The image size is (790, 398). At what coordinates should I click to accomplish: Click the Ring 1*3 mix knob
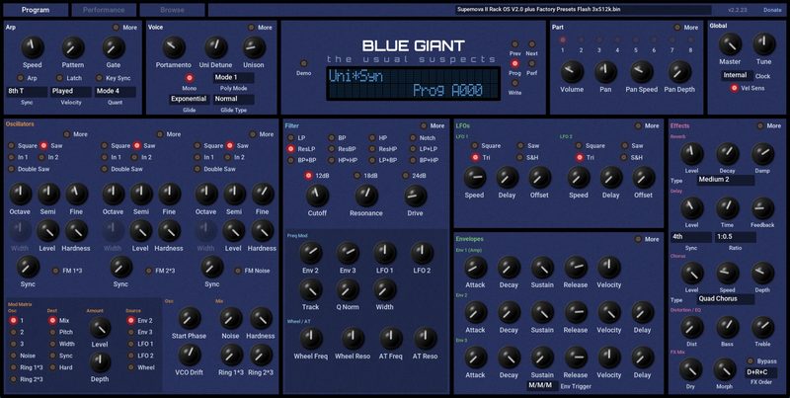click(231, 356)
